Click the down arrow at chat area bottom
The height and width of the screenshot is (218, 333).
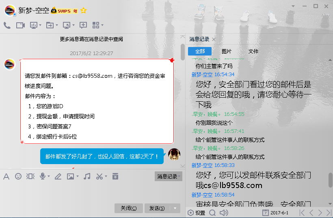tap(183, 165)
